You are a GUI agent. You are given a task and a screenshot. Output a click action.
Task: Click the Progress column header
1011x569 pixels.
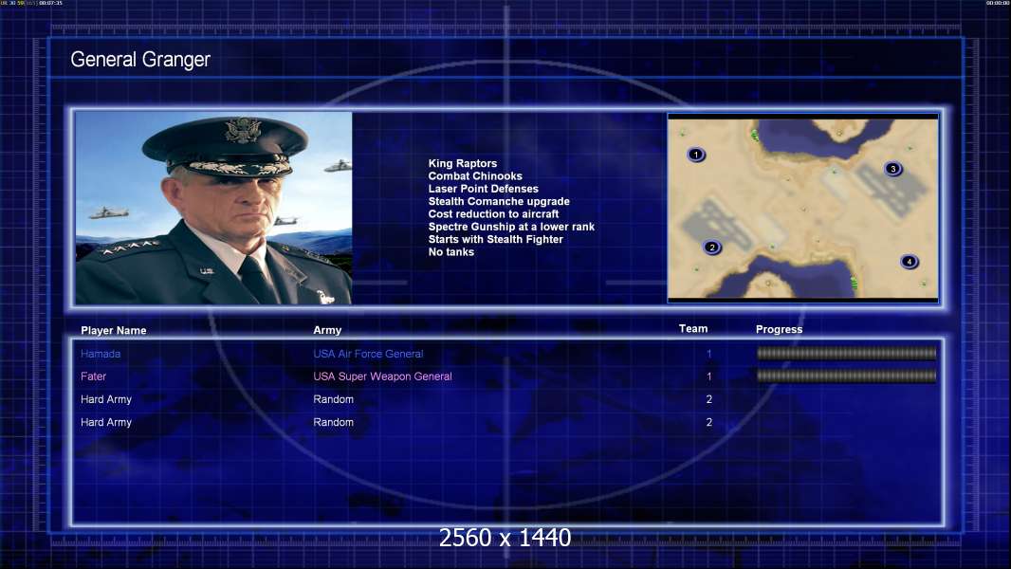click(x=779, y=329)
